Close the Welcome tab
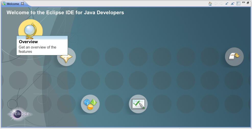The height and width of the screenshot is (129, 252). click(22, 4)
